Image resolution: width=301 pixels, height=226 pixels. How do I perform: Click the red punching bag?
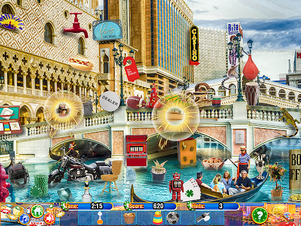(250, 68)
